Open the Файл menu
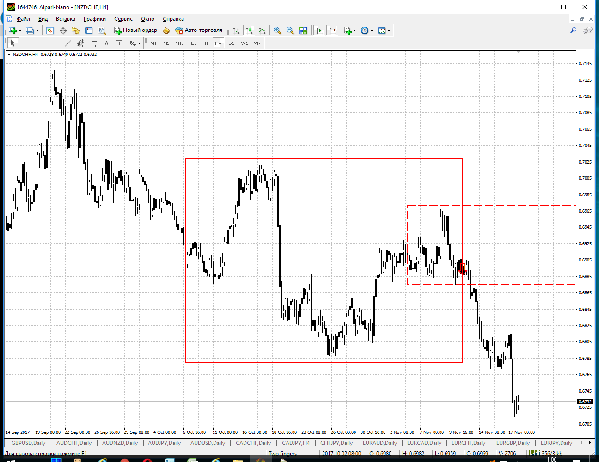The width and height of the screenshot is (599, 462). click(23, 19)
